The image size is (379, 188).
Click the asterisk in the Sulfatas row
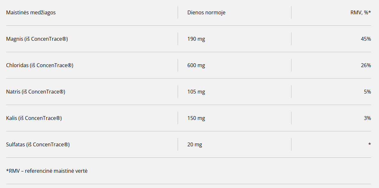point(369,144)
